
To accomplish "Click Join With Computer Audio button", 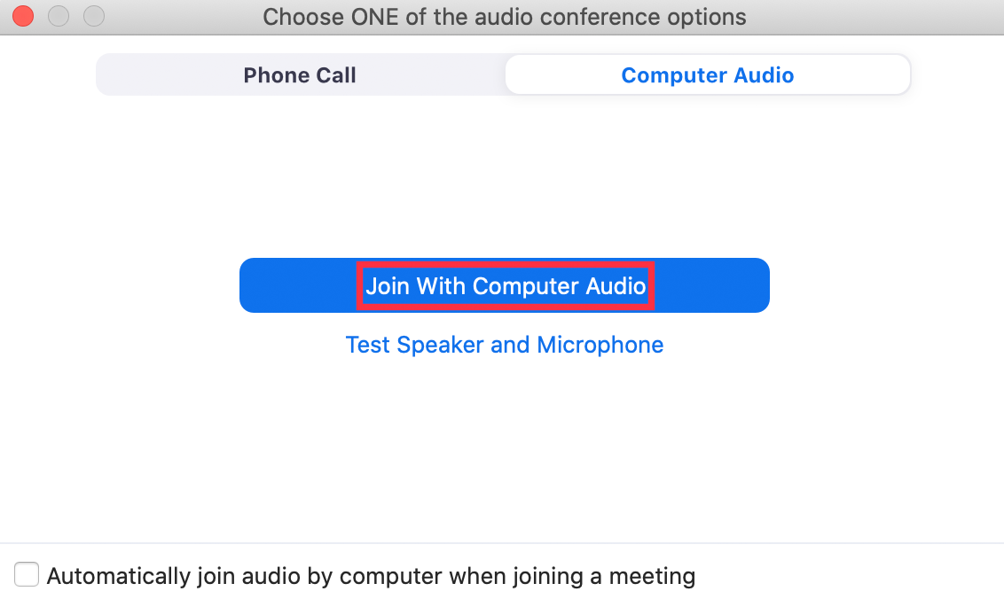I will click(505, 285).
